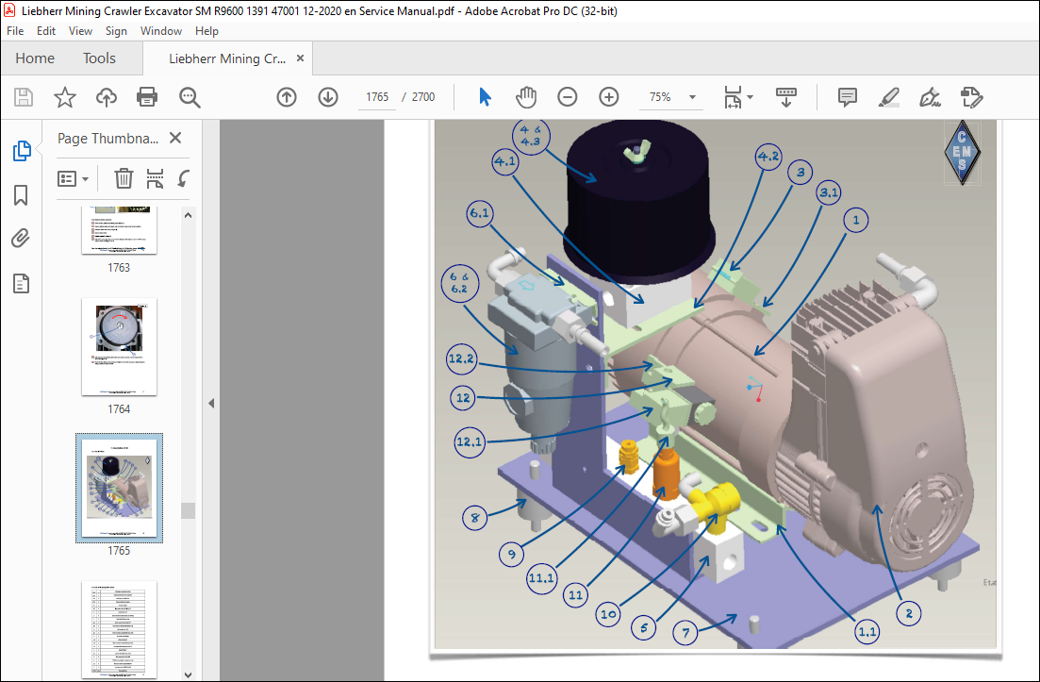Click the 2700 total pages label
This screenshot has width=1040, height=682.
pyautogui.click(x=423, y=97)
